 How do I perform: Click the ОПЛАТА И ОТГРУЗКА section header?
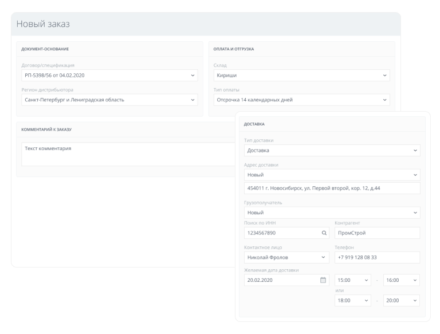click(234, 49)
